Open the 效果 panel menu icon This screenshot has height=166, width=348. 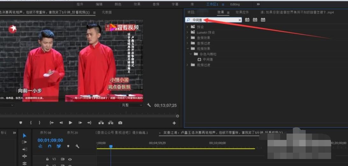(228, 13)
